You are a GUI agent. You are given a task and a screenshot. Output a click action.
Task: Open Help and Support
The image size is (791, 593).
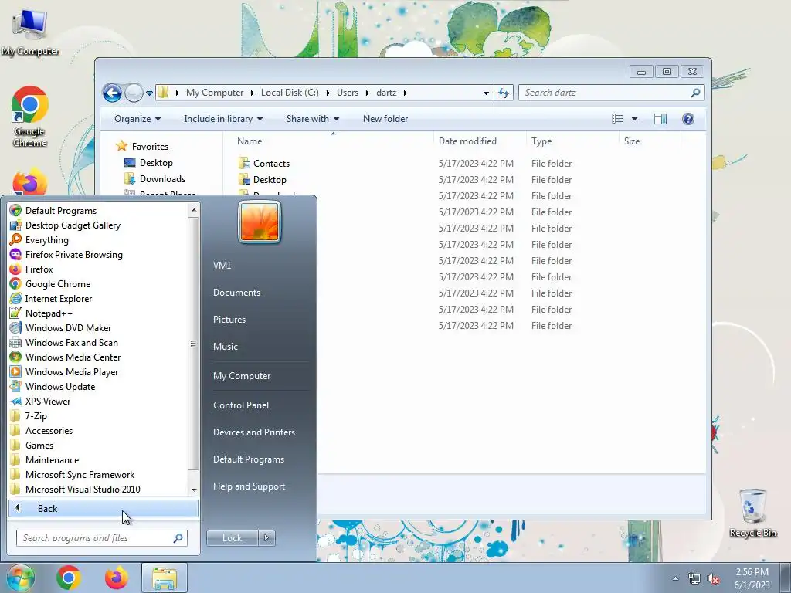(249, 486)
